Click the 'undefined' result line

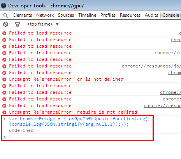21,130
